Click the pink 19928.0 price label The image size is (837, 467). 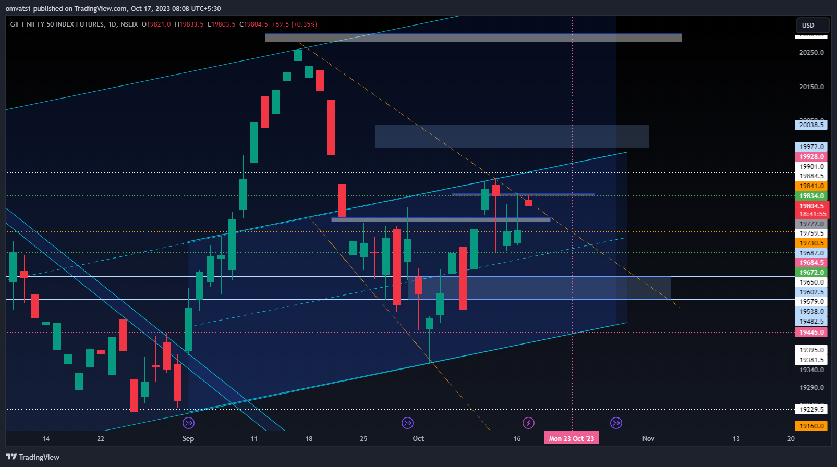(x=811, y=157)
